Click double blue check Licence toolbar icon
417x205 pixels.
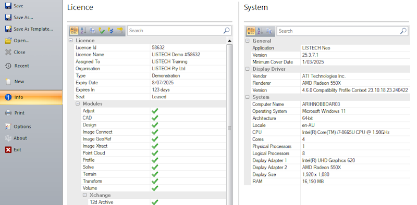(x=111, y=31)
